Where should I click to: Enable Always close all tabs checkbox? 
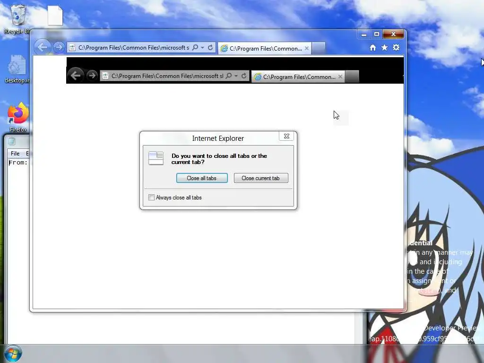(151, 198)
